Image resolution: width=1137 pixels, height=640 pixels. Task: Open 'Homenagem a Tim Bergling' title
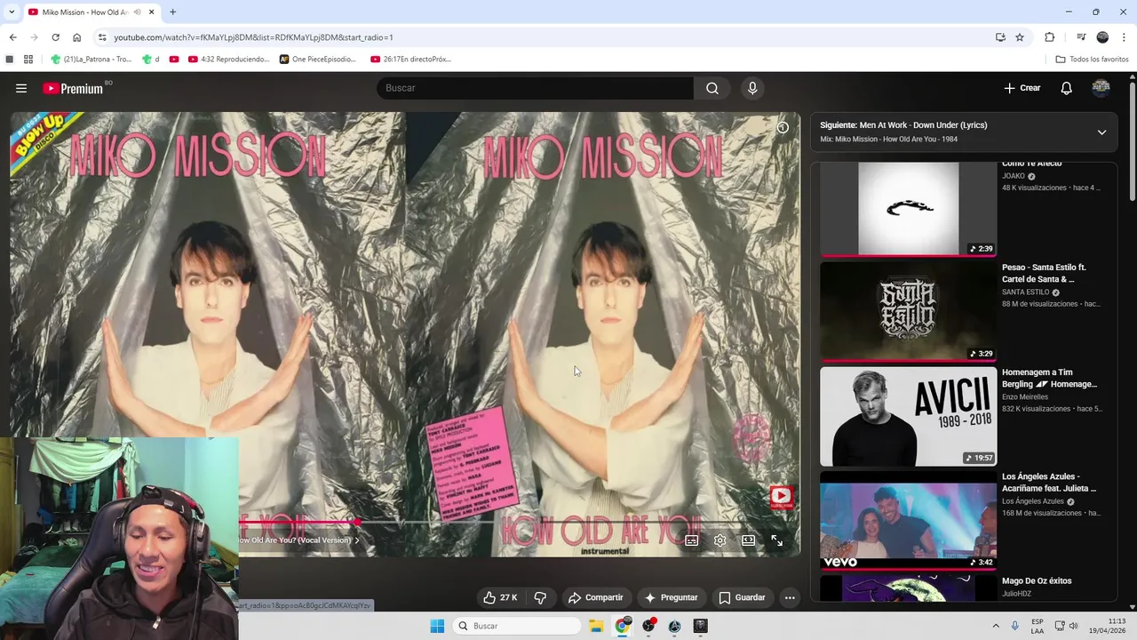click(1049, 378)
